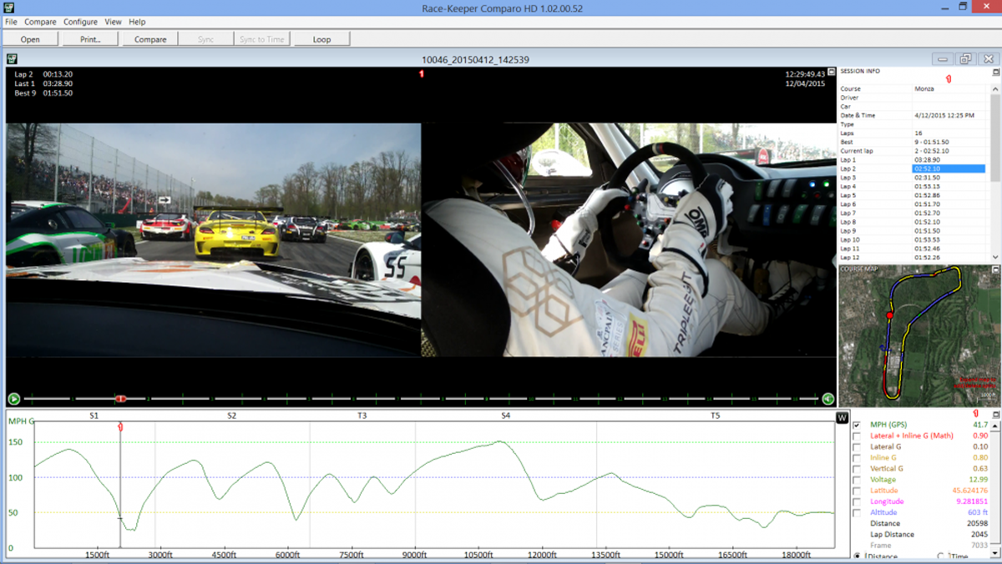Click the S2 sector label above the graph

click(x=231, y=415)
